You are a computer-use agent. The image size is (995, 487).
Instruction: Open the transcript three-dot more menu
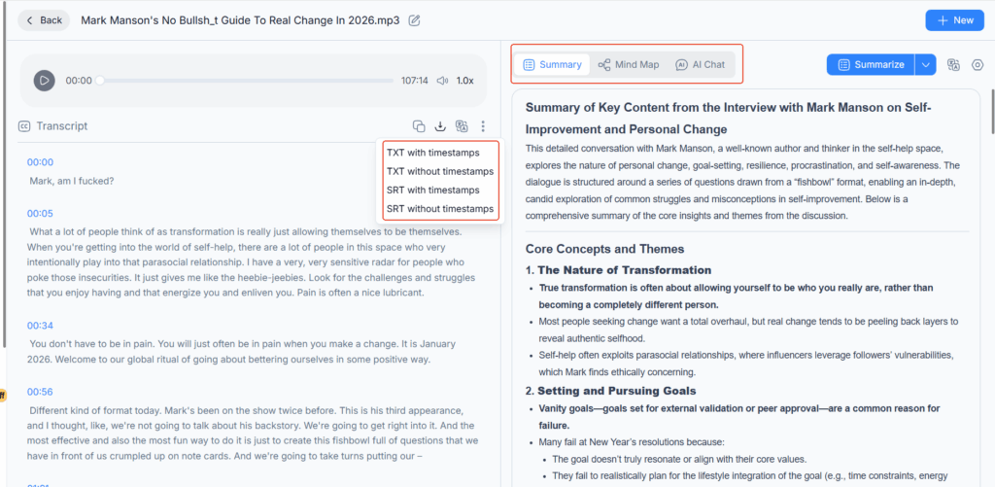[x=483, y=126]
